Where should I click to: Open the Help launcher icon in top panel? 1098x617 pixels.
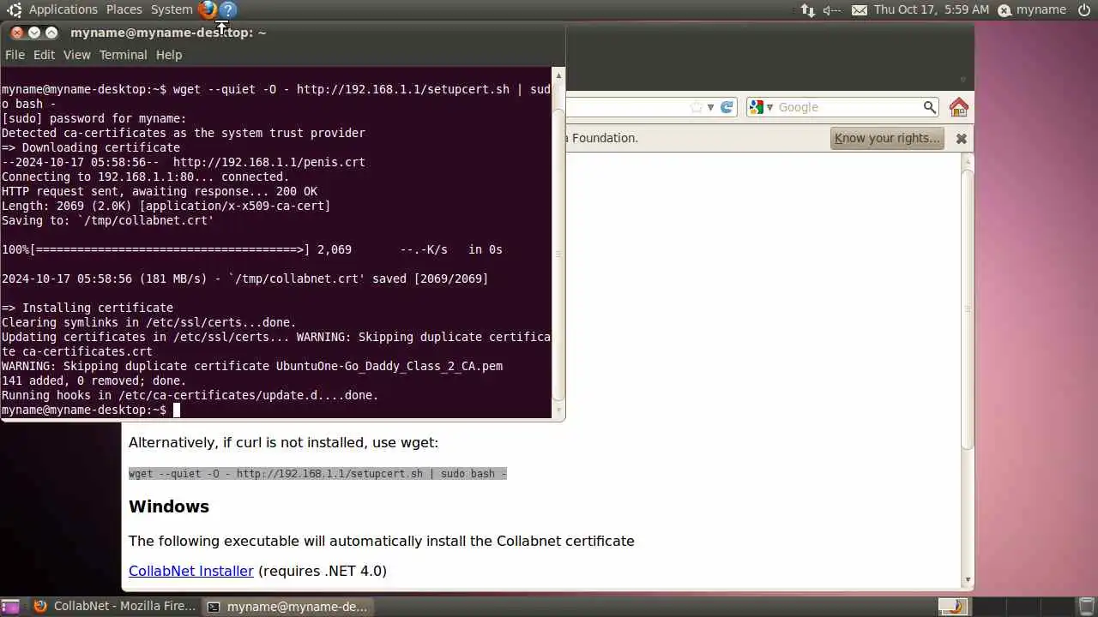click(x=228, y=9)
